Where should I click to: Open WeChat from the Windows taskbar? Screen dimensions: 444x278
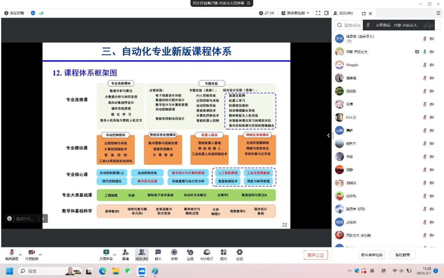point(128,271)
